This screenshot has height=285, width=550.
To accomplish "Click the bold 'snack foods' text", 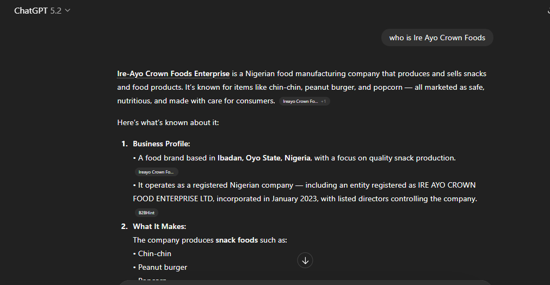I will [x=237, y=240].
